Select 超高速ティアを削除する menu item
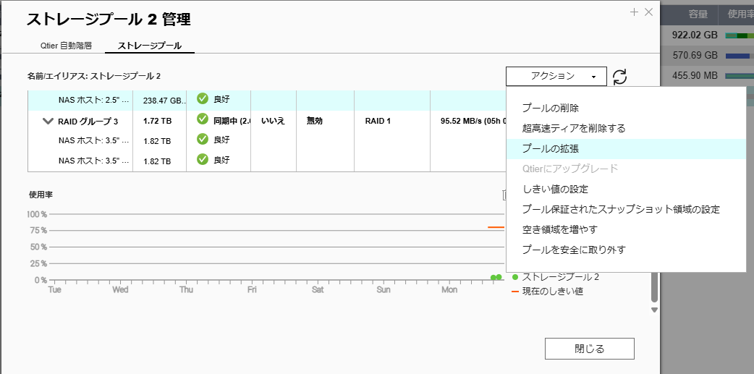The height and width of the screenshot is (374, 754). [x=573, y=128]
